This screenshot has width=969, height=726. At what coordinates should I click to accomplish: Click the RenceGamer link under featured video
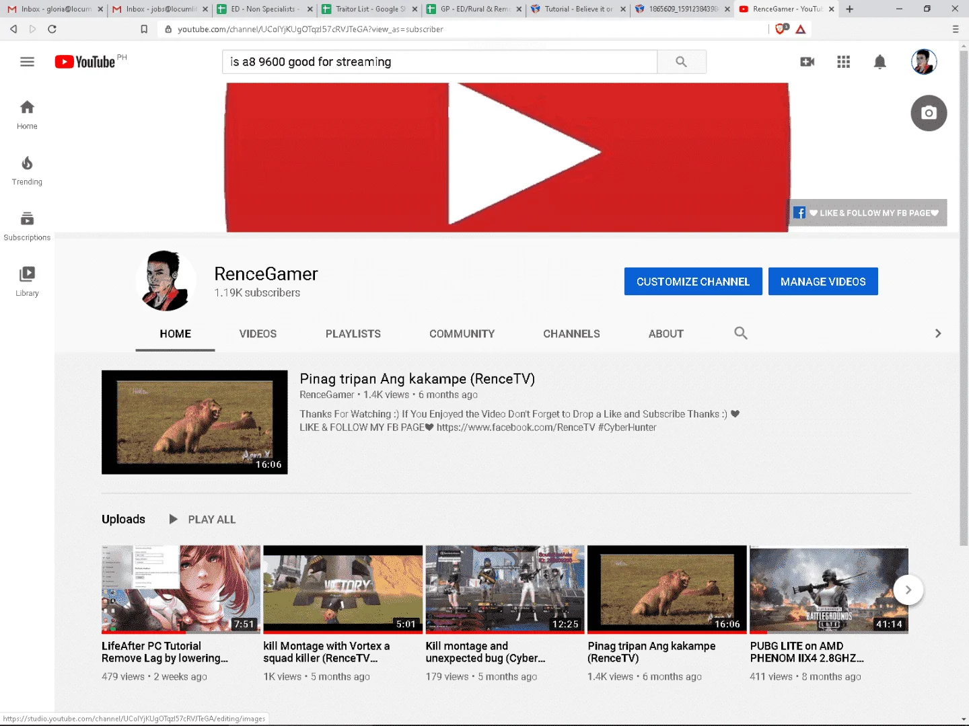point(327,395)
